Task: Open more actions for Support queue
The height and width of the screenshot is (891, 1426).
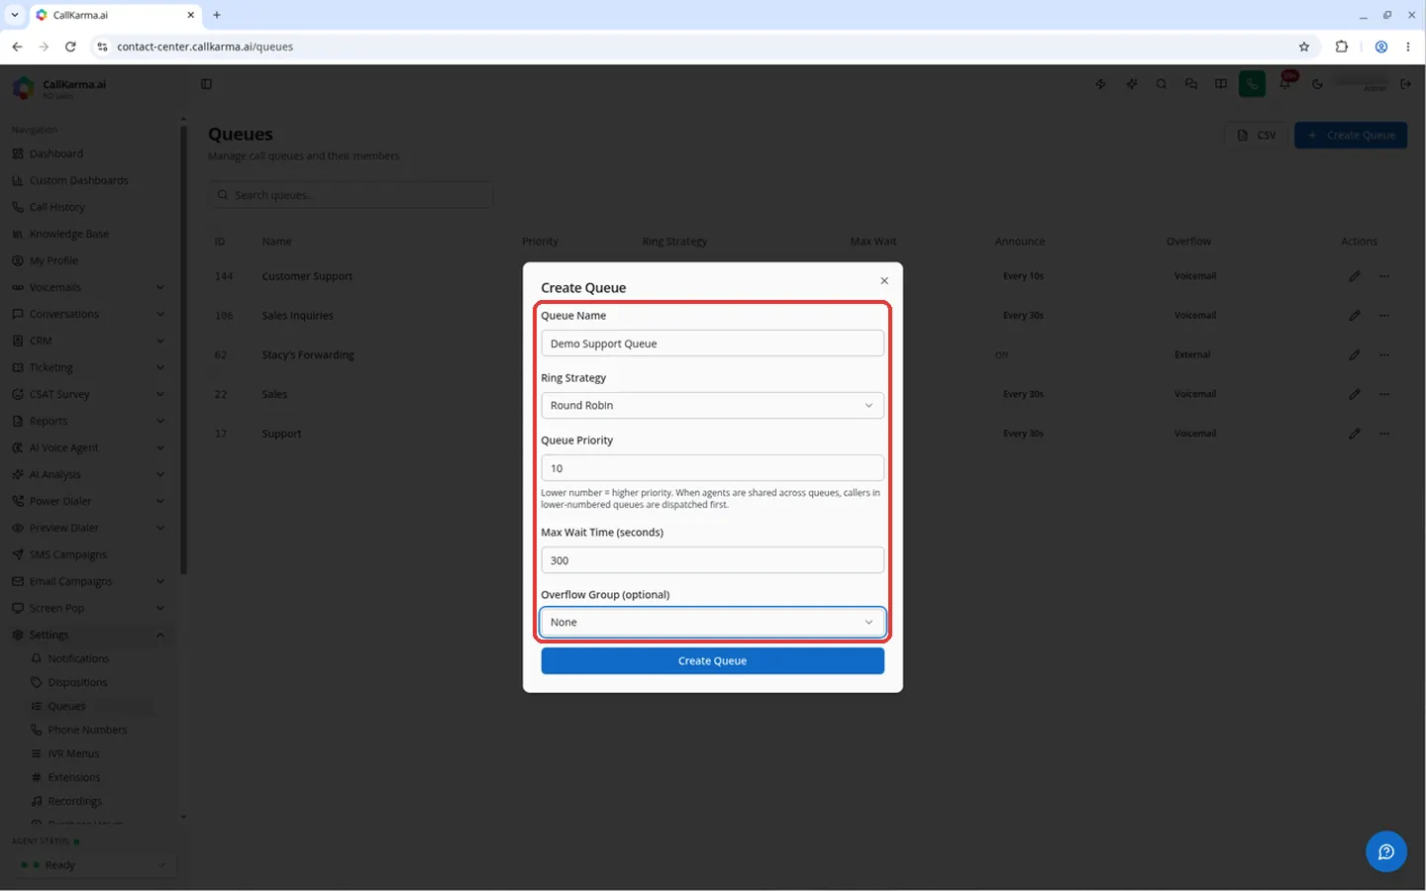Action: [x=1384, y=434]
